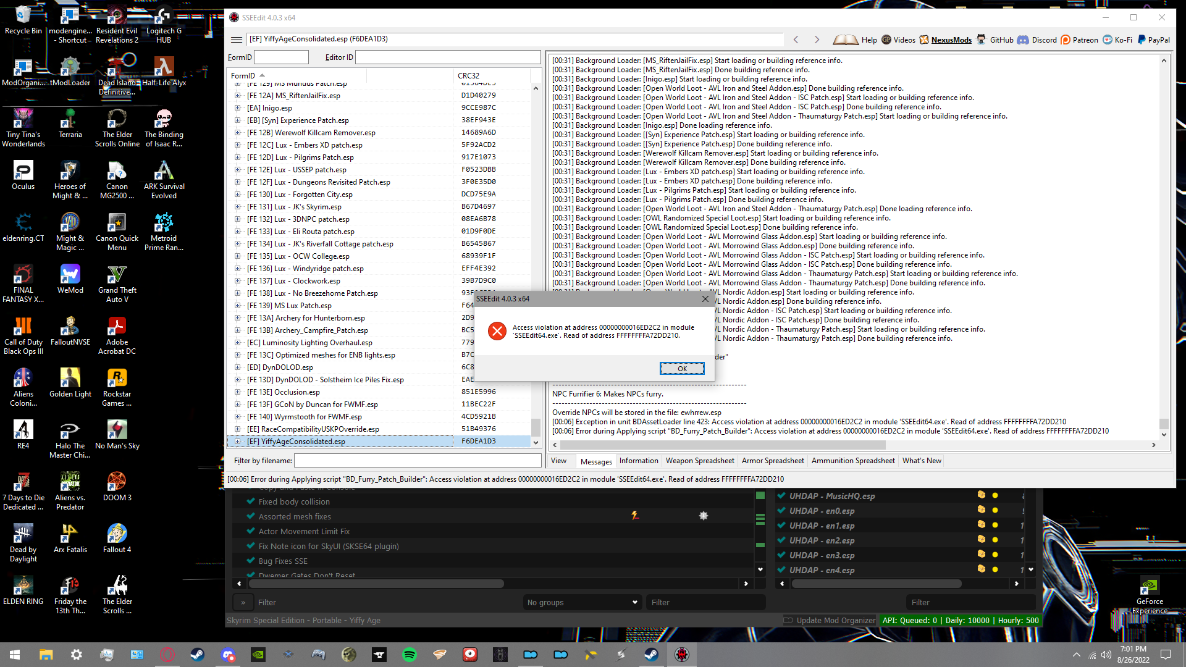Open the Videos link
Viewport: 1186px width, 667px height.
click(x=898, y=40)
